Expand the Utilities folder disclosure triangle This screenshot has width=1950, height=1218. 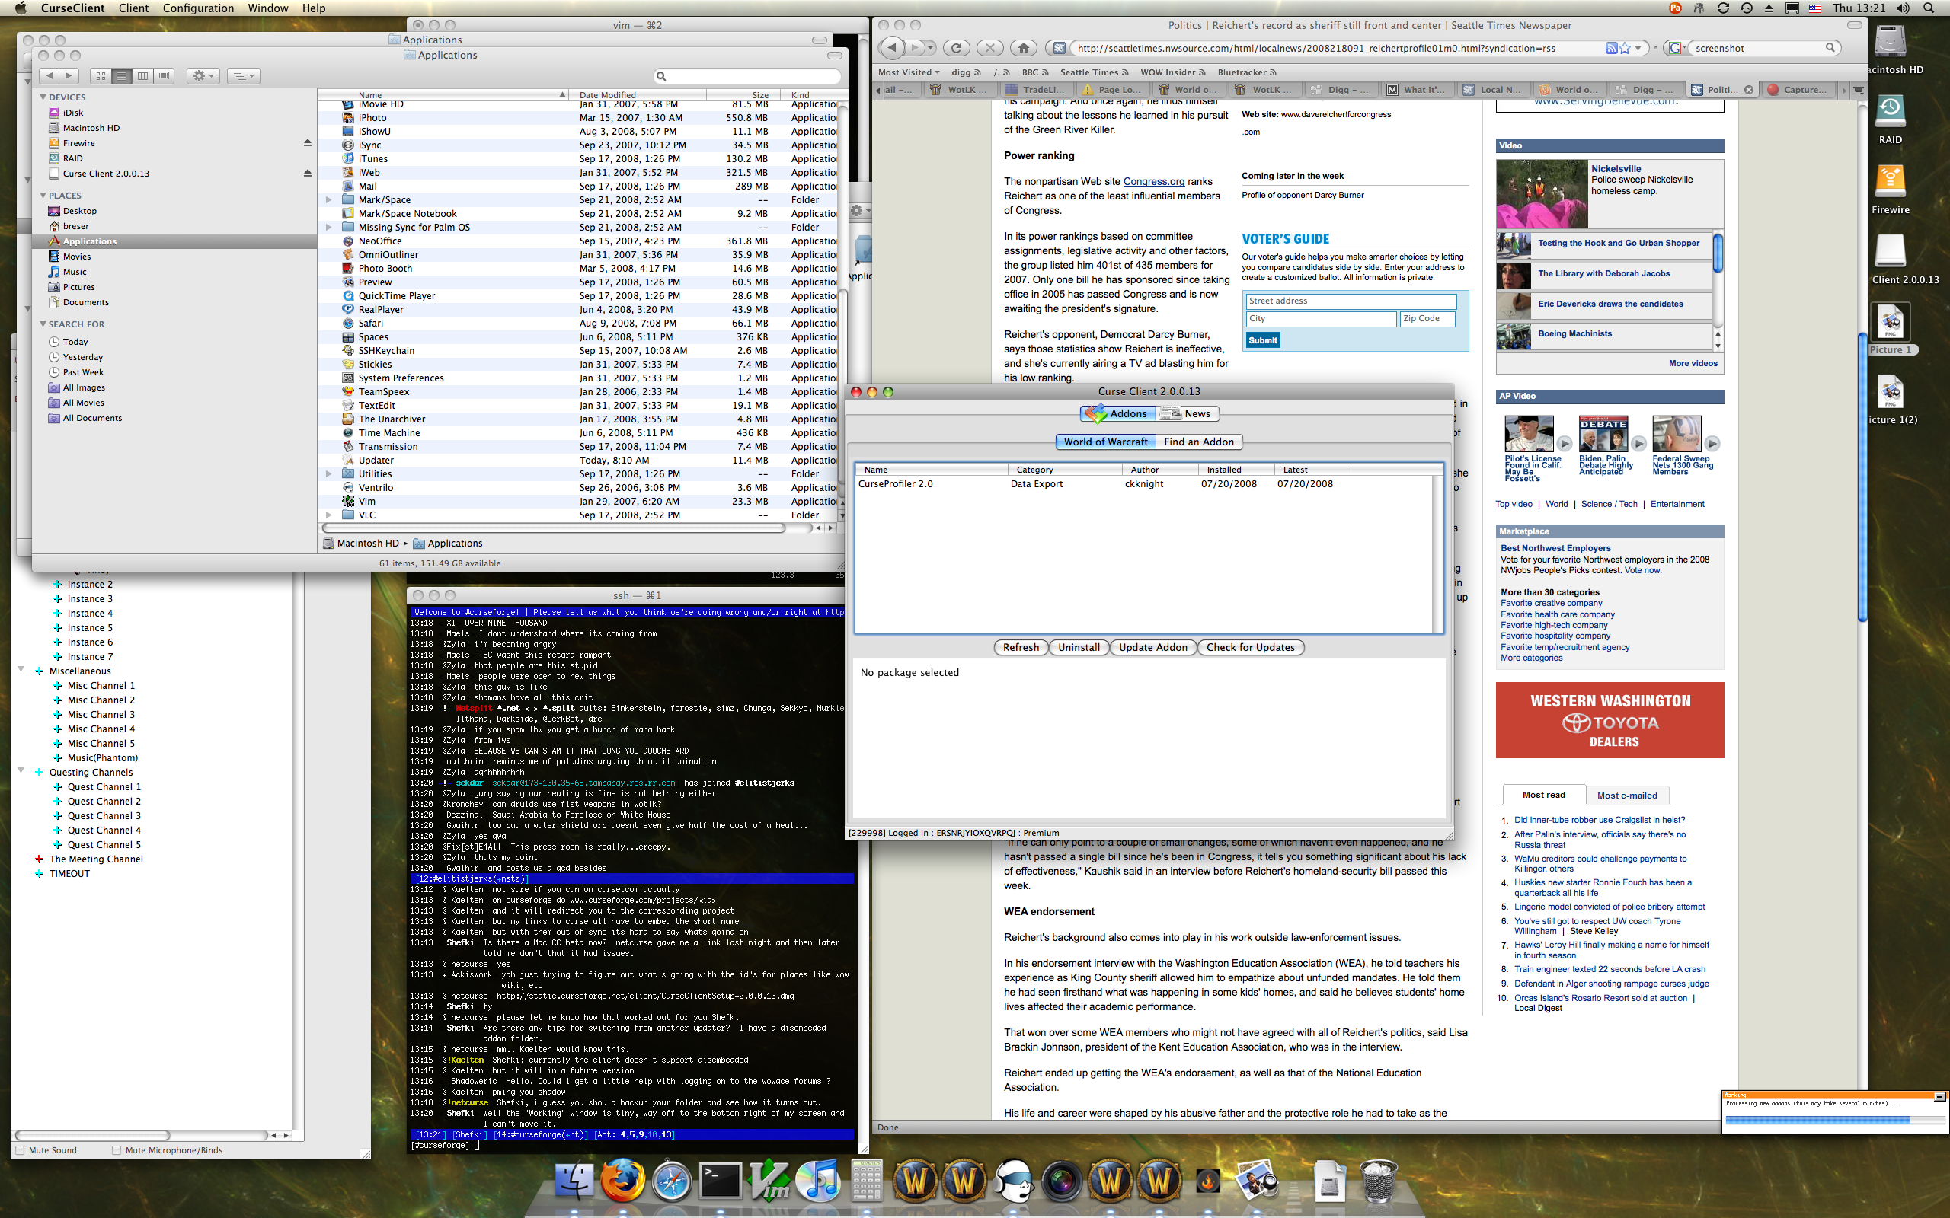tap(329, 474)
